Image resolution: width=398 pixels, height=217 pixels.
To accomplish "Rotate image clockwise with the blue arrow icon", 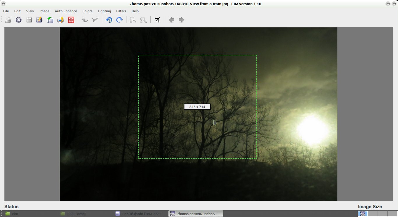I will tap(119, 20).
